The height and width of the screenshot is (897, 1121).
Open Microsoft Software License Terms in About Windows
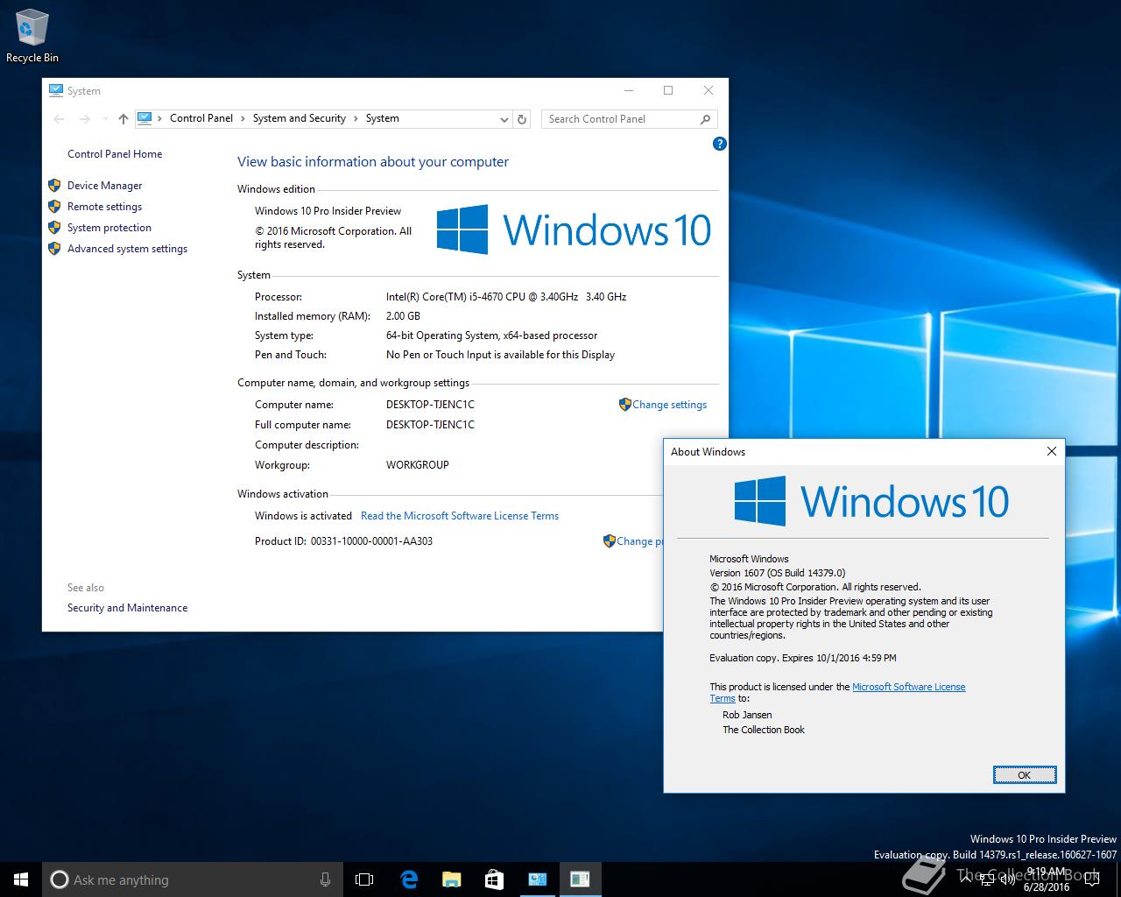(x=908, y=688)
